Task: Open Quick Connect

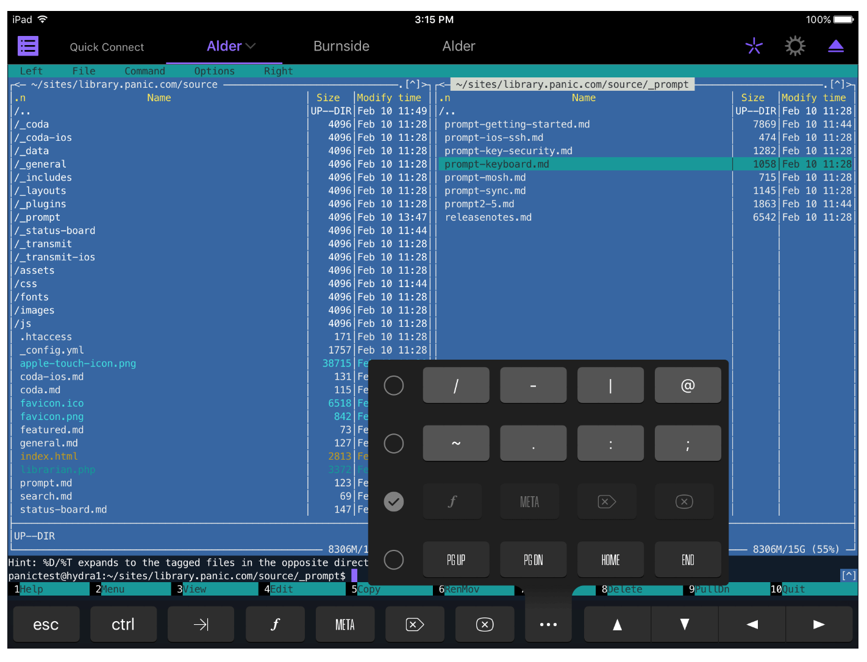Action: point(107,47)
